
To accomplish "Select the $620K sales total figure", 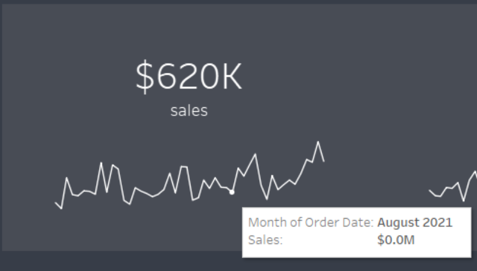I will pos(189,76).
